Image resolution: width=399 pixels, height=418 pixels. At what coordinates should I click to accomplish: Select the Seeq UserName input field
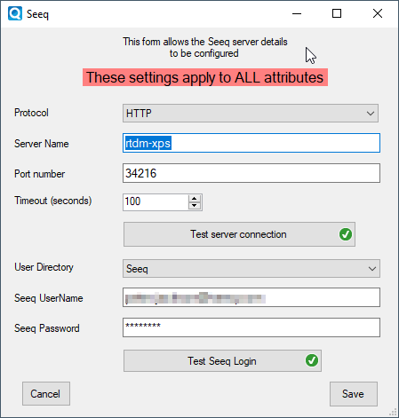[x=251, y=297]
